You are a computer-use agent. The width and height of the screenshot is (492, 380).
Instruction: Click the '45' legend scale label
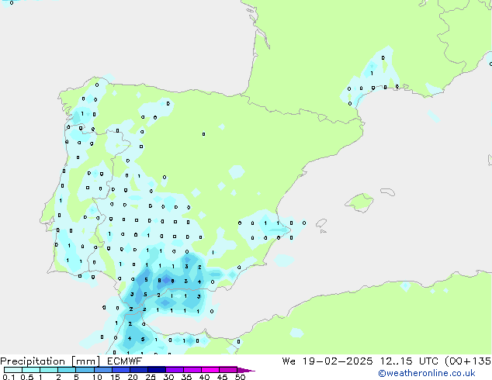[x=222, y=377]
